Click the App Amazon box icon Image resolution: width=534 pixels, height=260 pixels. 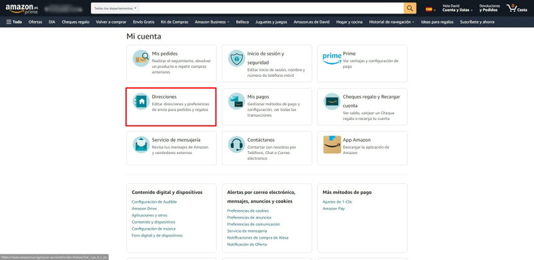pyautogui.click(x=332, y=145)
